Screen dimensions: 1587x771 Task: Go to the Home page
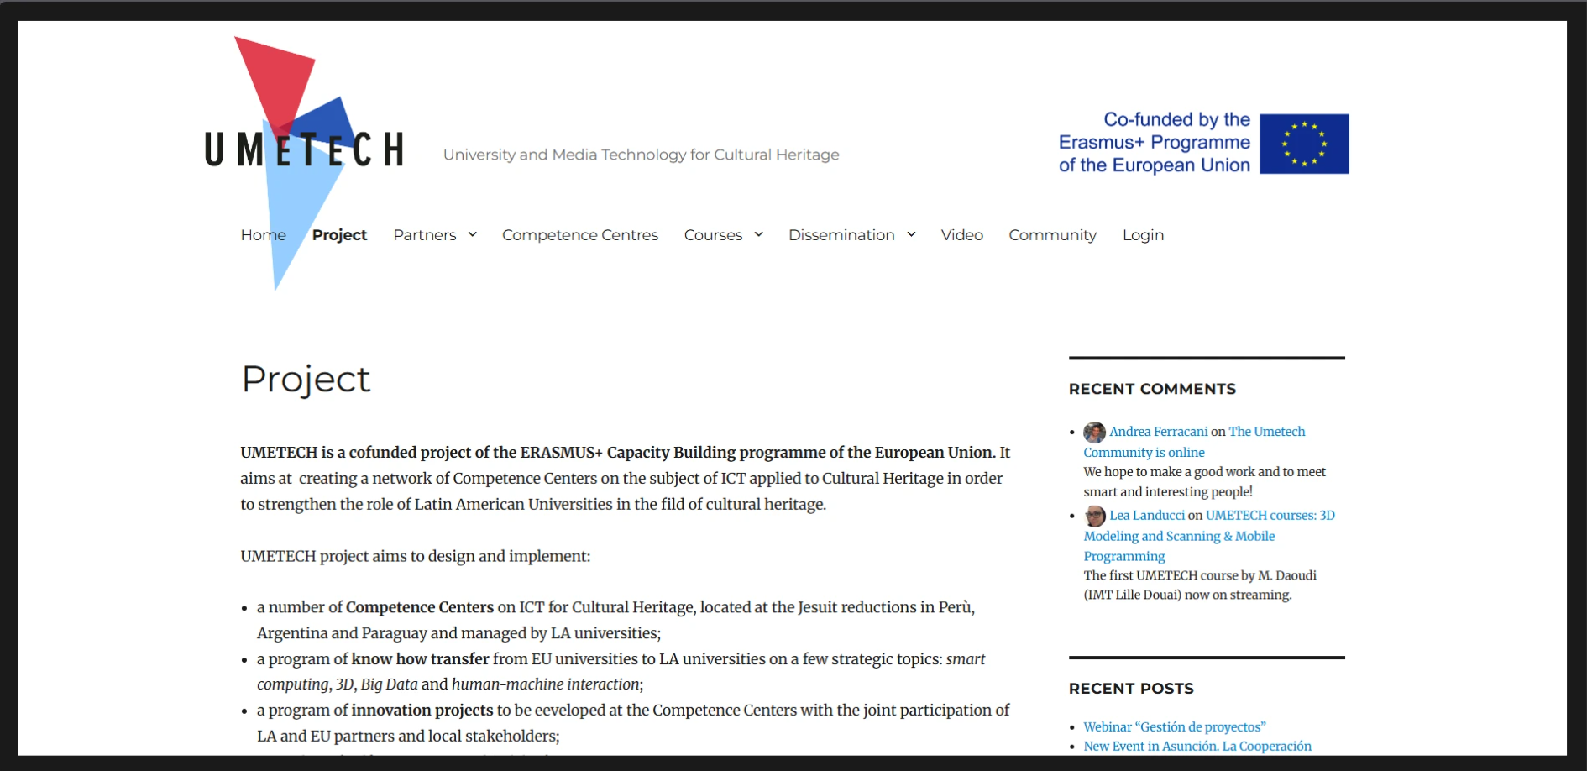tap(263, 235)
